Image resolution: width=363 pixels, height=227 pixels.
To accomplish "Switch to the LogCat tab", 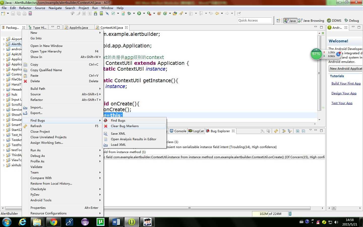I will click(x=196, y=131).
